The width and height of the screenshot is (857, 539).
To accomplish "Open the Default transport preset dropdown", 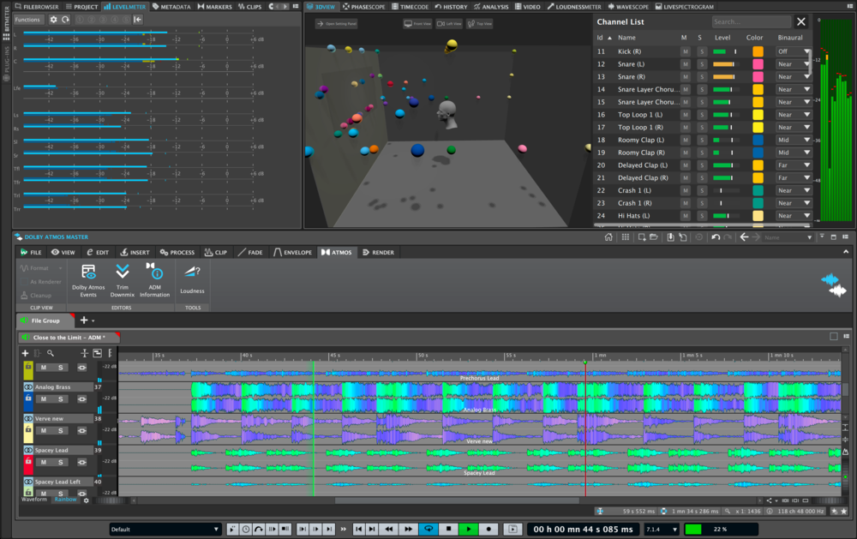I will (165, 529).
